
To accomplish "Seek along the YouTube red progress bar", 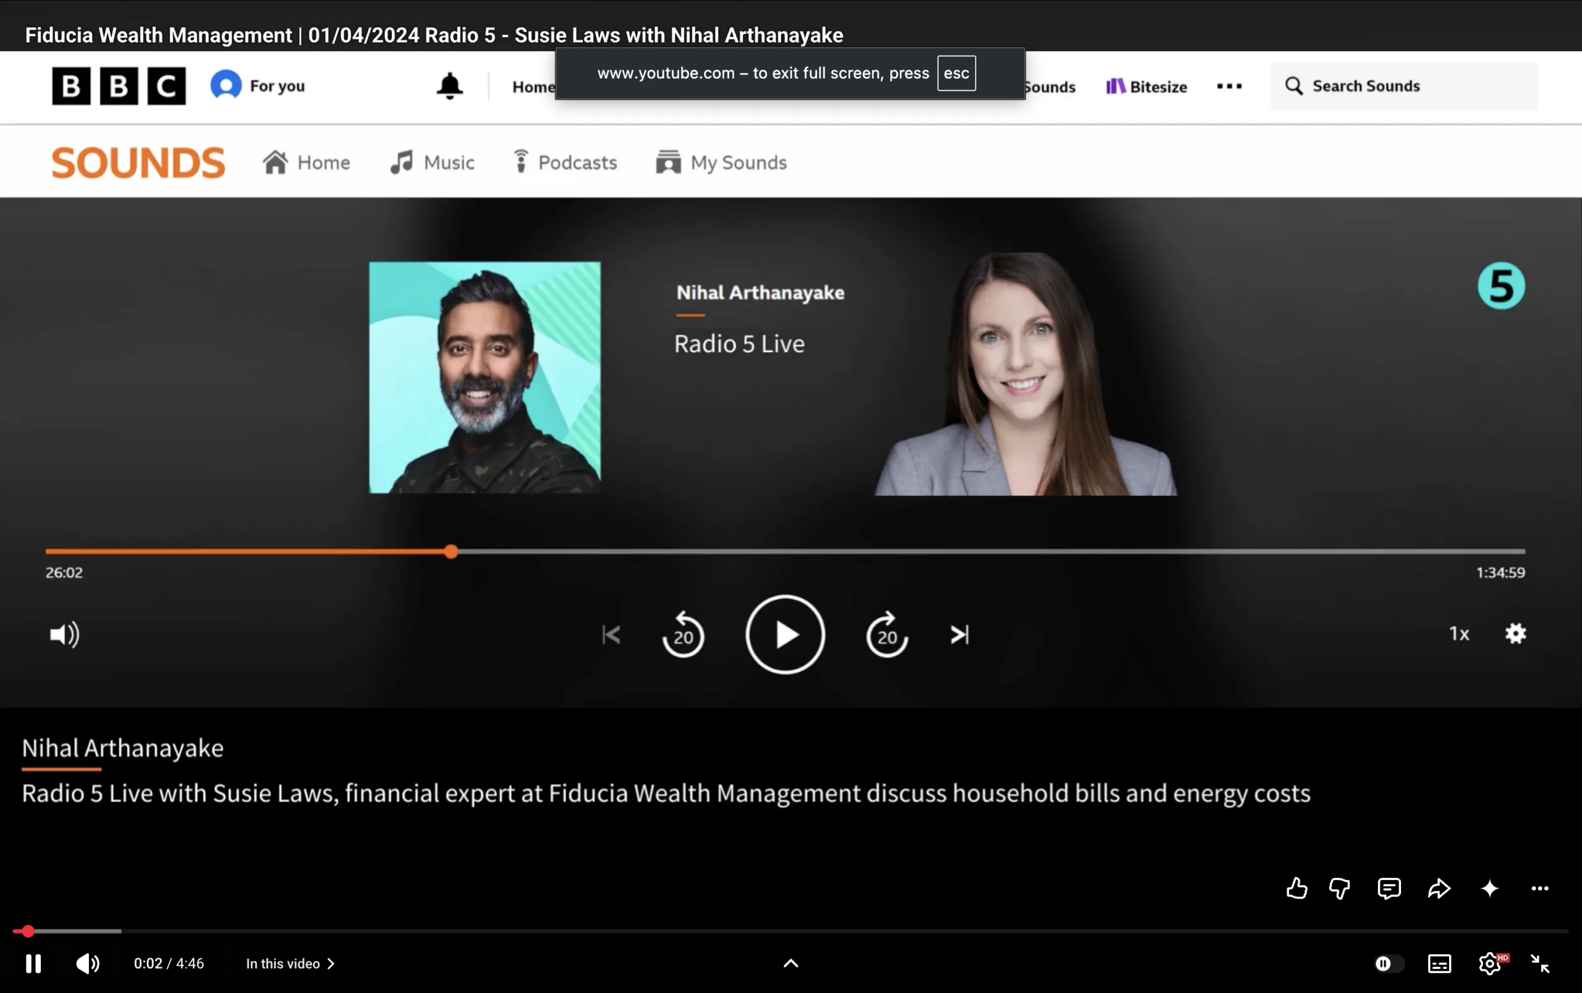I will [790, 931].
